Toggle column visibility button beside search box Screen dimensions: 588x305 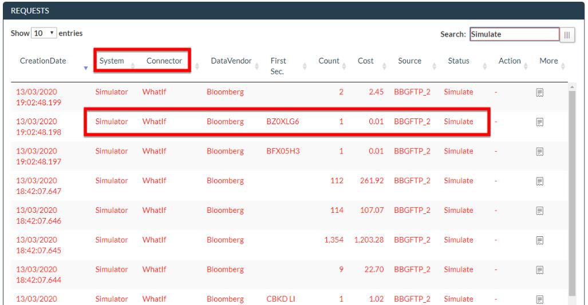click(x=568, y=34)
